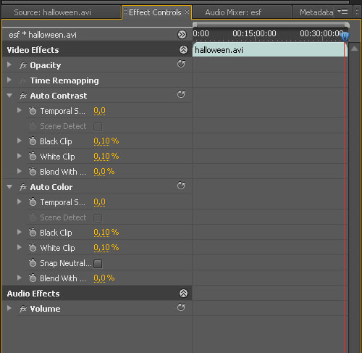
Task: Expand Auto Color Temporal Smoothing slider
Action: point(20,202)
